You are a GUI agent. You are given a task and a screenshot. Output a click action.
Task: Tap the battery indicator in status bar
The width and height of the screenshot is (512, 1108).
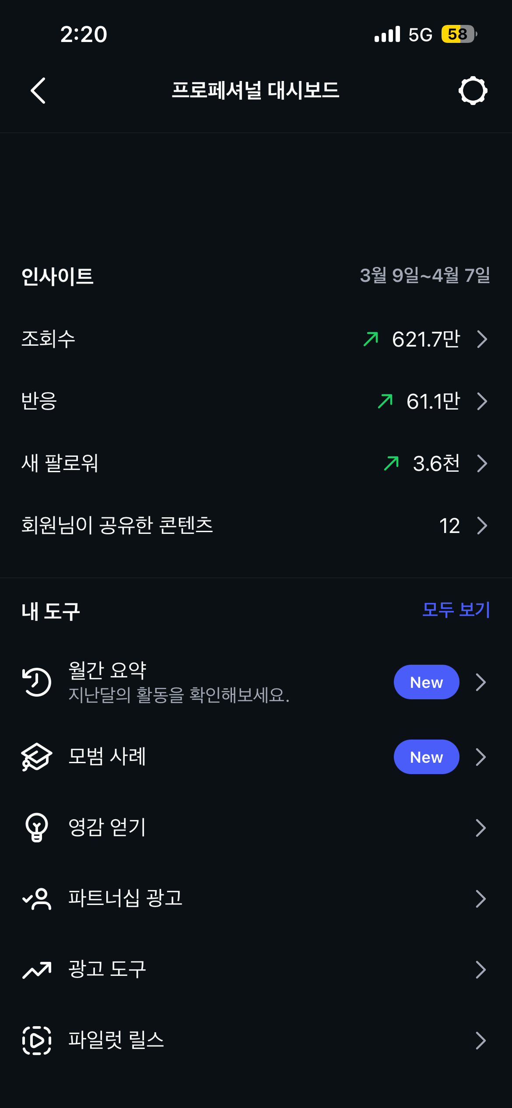point(459,34)
